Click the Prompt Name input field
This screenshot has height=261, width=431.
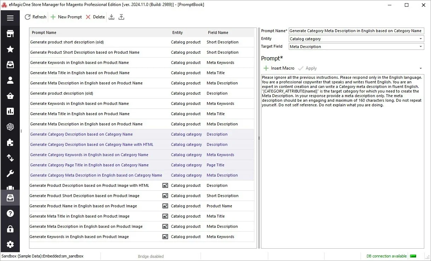(356, 31)
